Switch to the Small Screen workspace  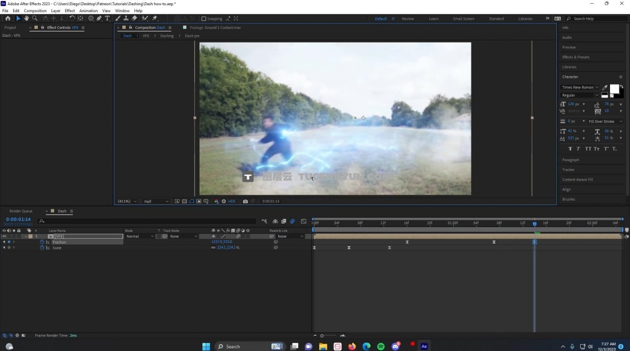pos(464,18)
